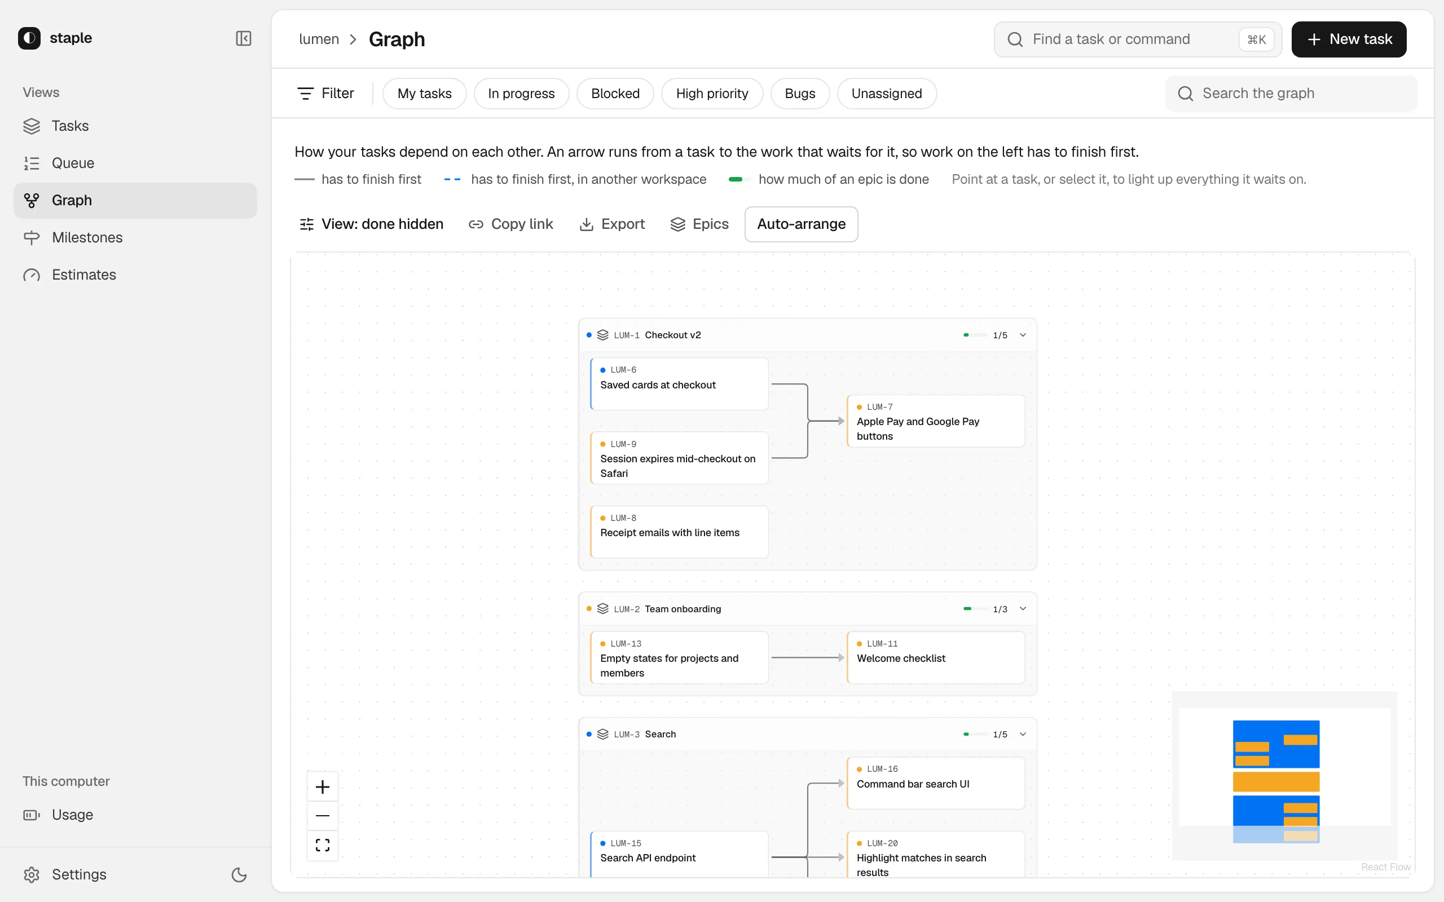1444x902 pixels.
Task: Toggle the High priority filter chip
Action: coord(712,94)
